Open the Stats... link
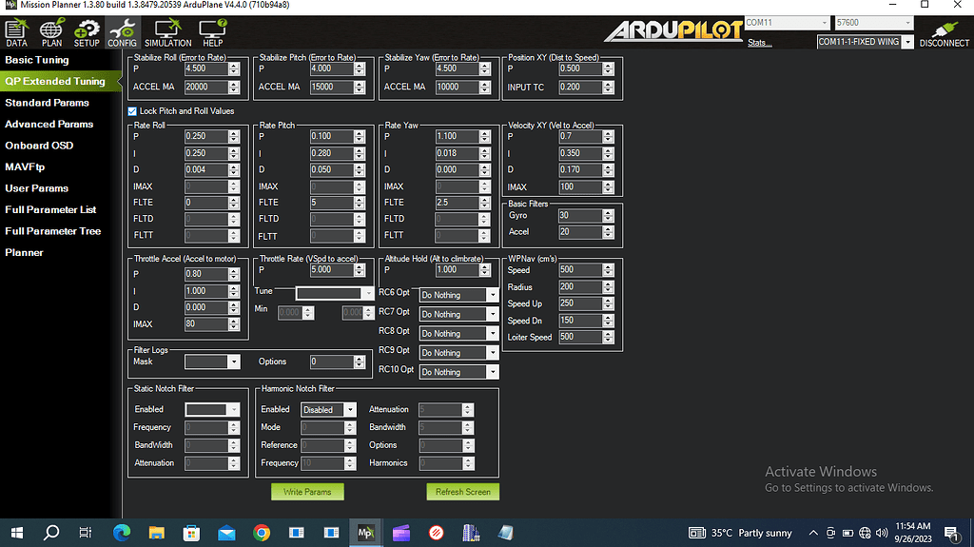Viewport: 974px width, 547px height. 759,43
